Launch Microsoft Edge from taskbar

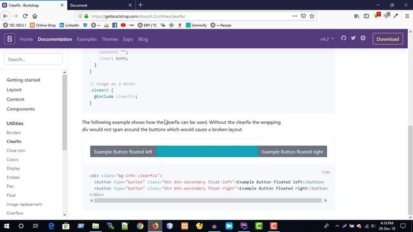(51, 226)
